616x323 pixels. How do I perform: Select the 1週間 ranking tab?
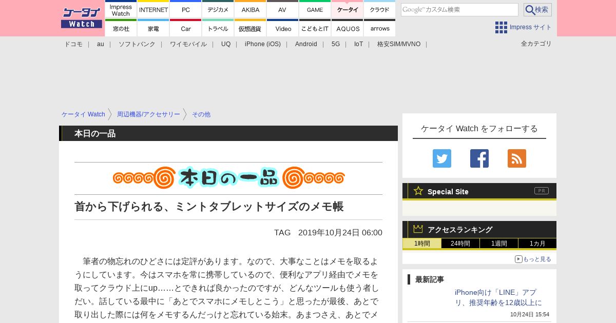tap(499, 244)
